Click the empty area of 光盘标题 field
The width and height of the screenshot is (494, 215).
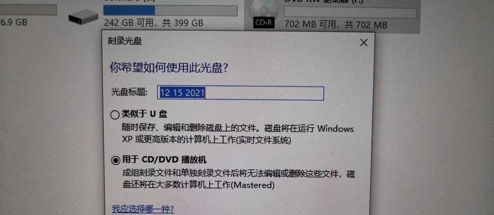[x=264, y=94]
